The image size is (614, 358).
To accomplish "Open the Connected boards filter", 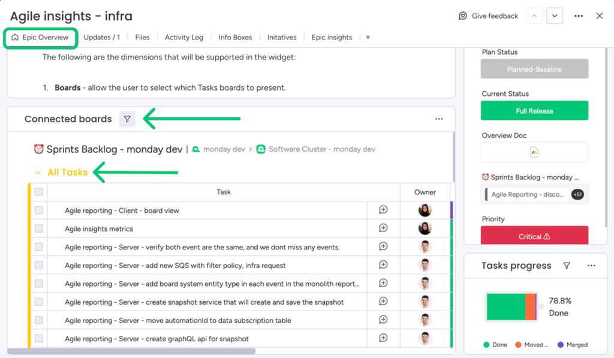I will pyautogui.click(x=127, y=119).
